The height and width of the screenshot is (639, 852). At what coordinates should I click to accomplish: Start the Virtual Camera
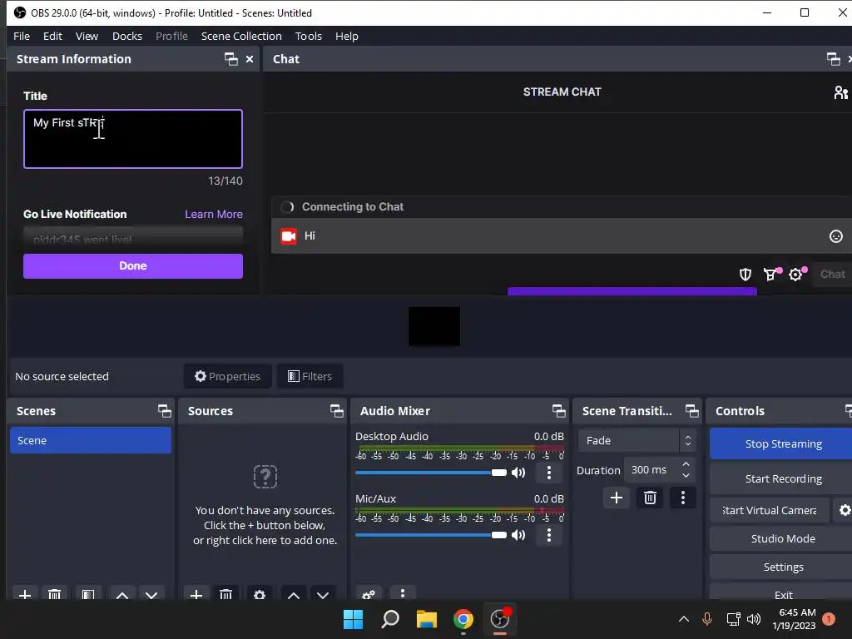tap(770, 510)
